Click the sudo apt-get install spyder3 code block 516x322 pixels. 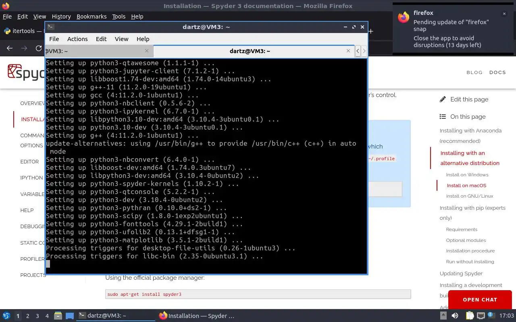258,294
